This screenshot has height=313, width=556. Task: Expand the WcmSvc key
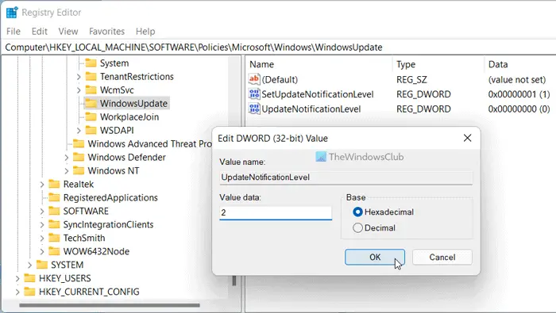79,90
